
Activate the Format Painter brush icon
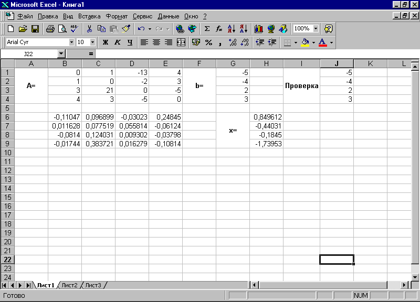coord(126,29)
